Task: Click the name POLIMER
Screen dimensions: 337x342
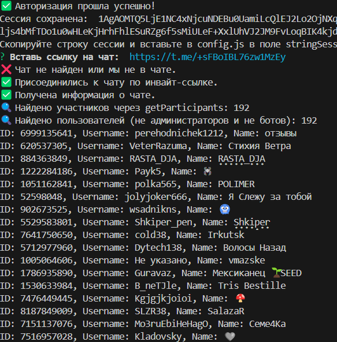Action: click(x=236, y=184)
